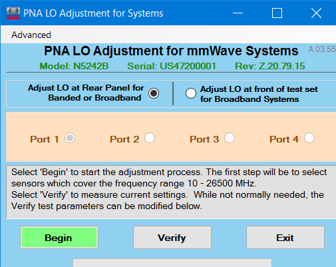Click the Exit button
This screenshot has height=267, width=336.
click(285, 238)
